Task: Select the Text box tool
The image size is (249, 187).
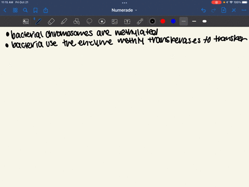Action: tap(127, 21)
